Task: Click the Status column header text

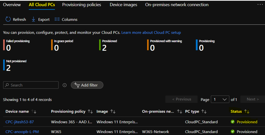Action: (236, 112)
